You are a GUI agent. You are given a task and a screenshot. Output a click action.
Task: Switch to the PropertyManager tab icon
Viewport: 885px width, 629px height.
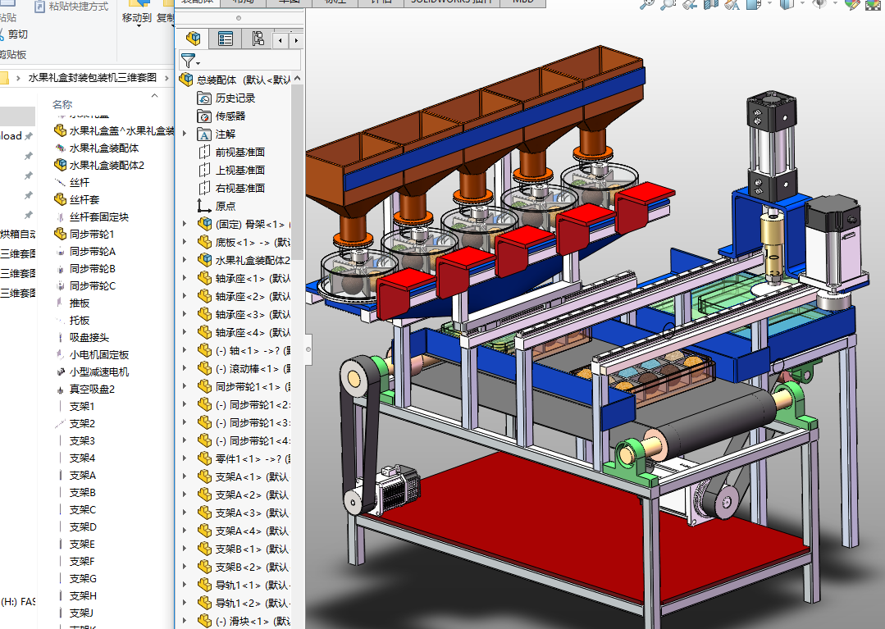(226, 39)
